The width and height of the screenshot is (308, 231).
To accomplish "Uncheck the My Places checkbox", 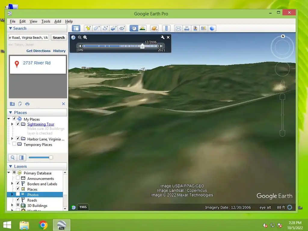I will [x=14, y=119].
